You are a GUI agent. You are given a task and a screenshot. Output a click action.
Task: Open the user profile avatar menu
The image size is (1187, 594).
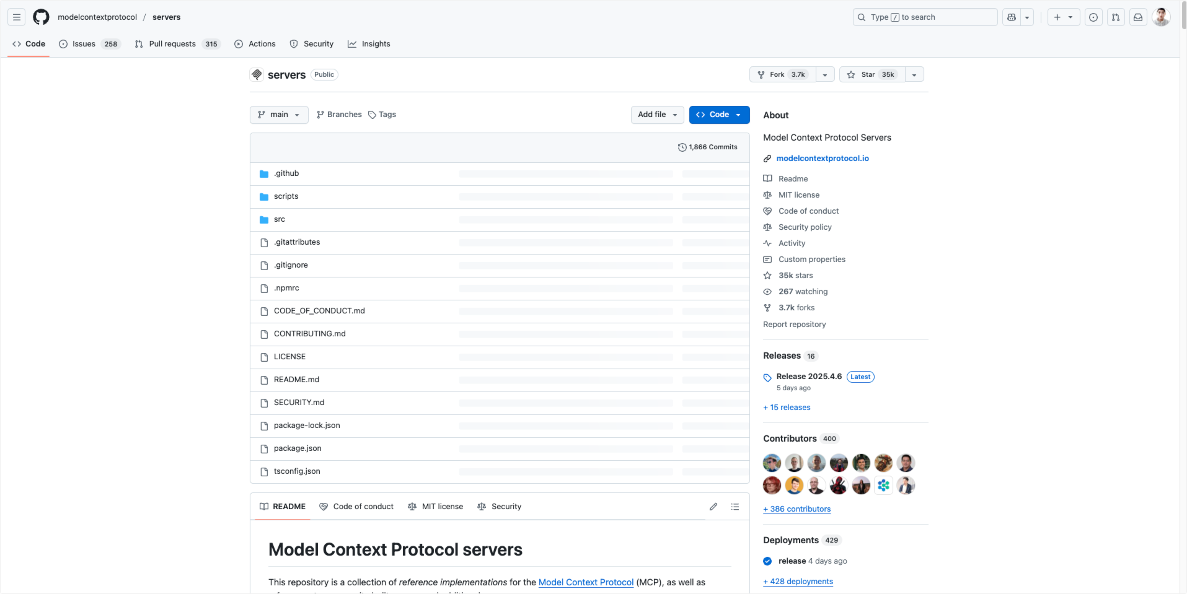coord(1161,17)
